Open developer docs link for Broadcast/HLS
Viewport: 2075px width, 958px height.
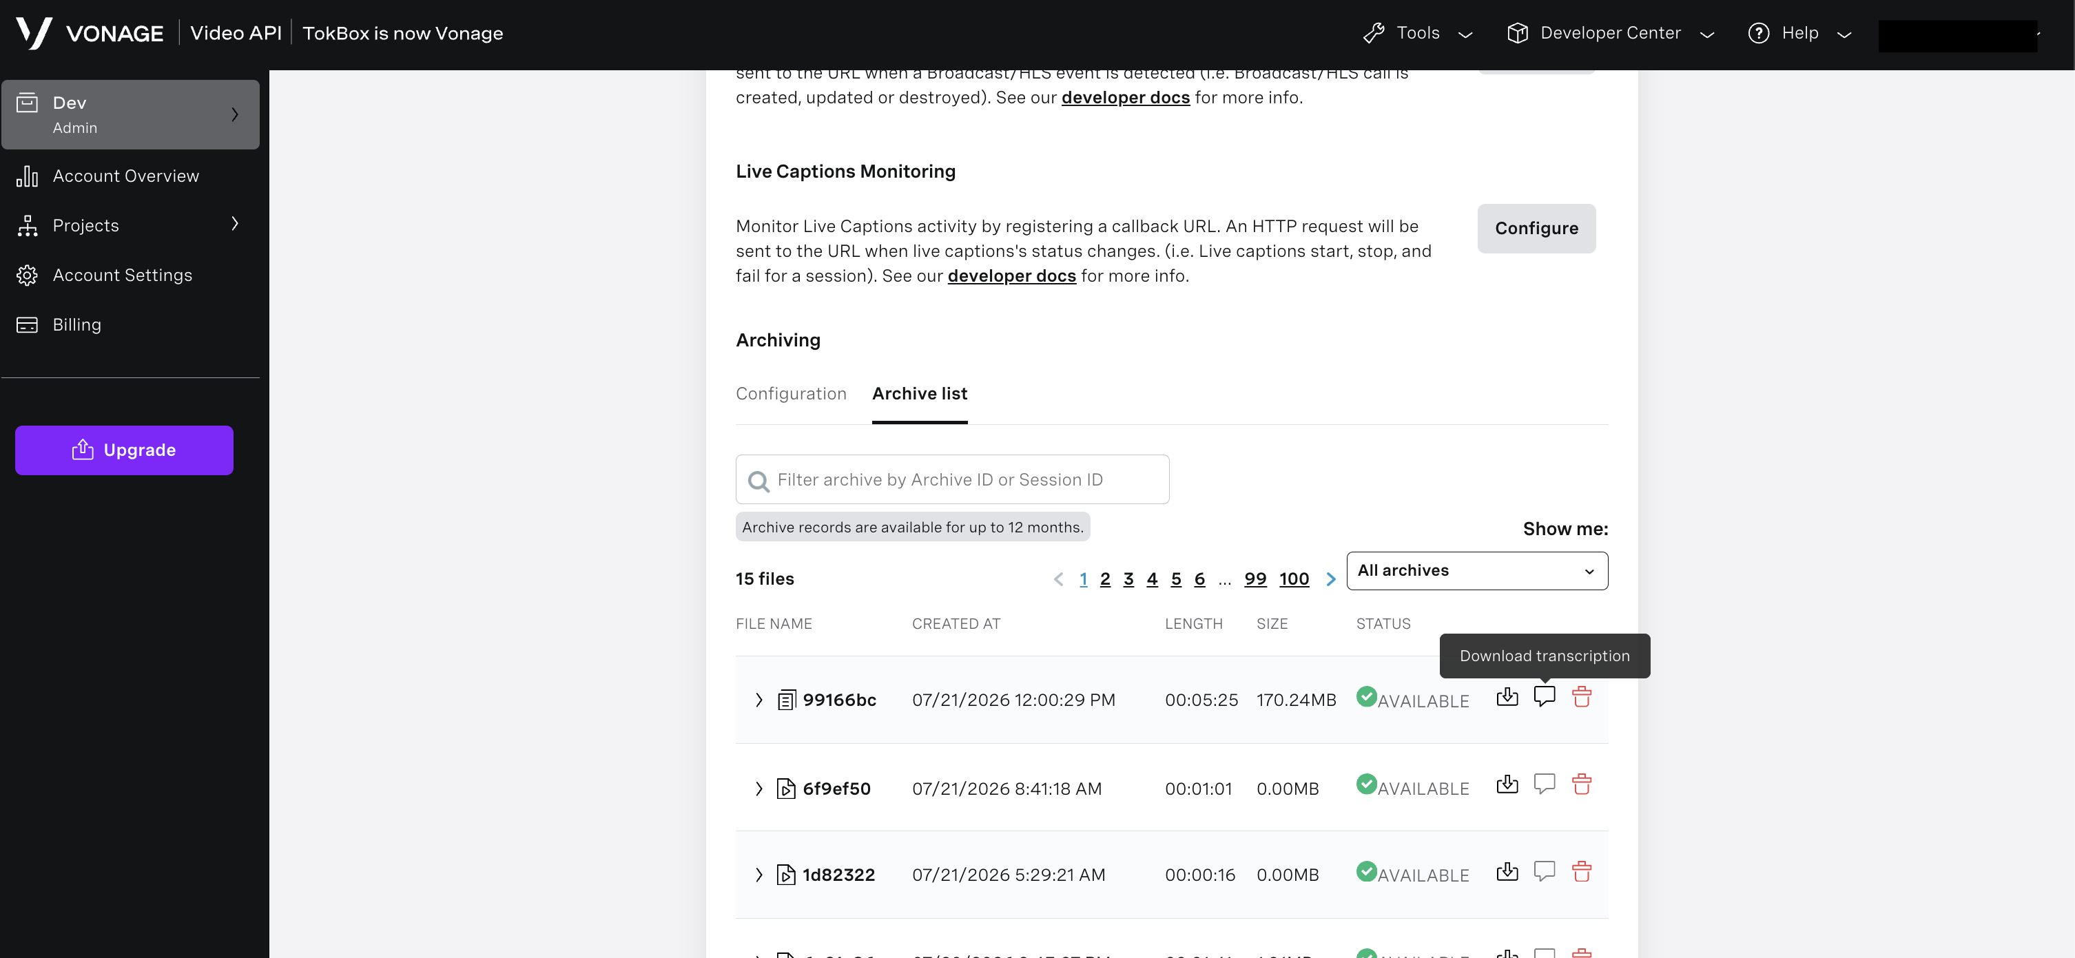click(x=1125, y=97)
